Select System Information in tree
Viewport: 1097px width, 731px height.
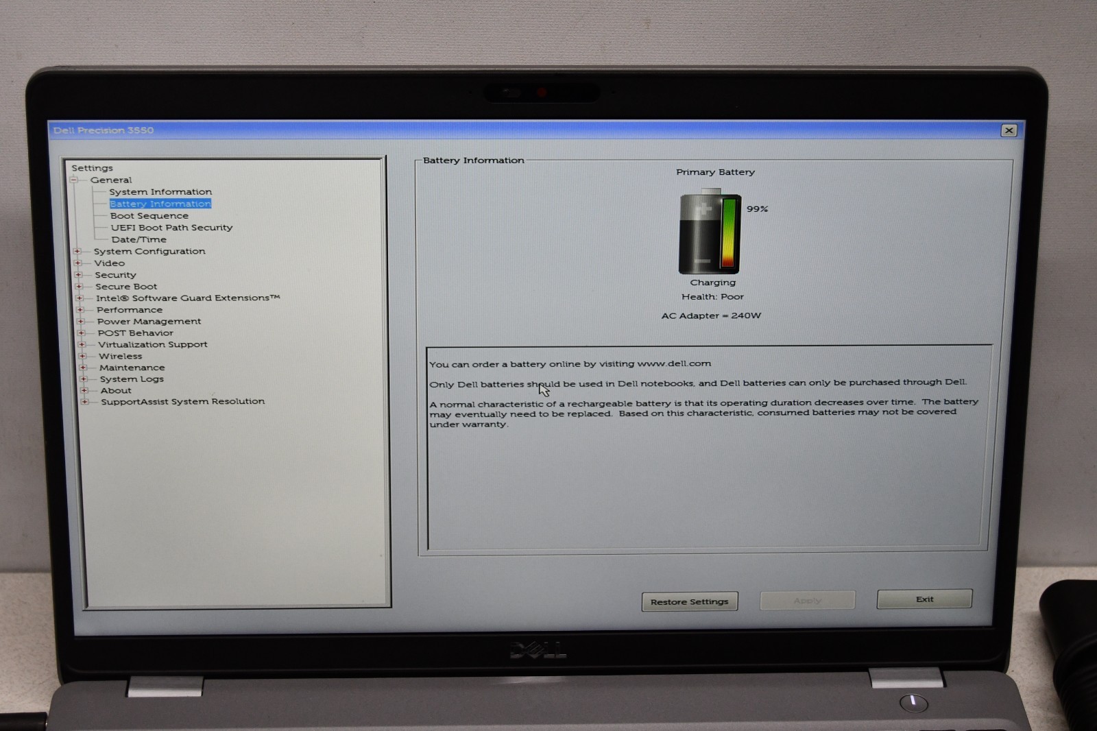coord(160,192)
